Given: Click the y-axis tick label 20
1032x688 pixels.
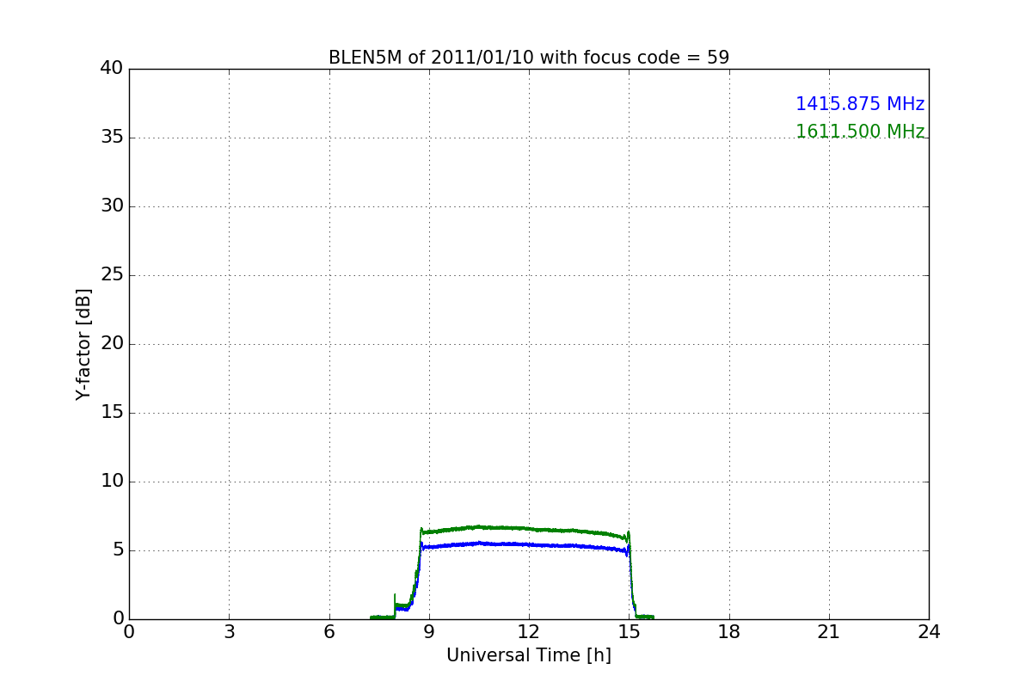Looking at the screenshot, I should [112, 344].
